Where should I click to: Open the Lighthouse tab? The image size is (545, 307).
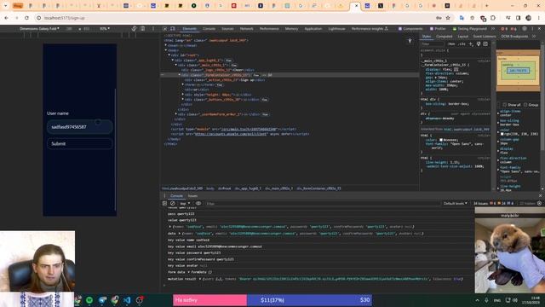336,28
